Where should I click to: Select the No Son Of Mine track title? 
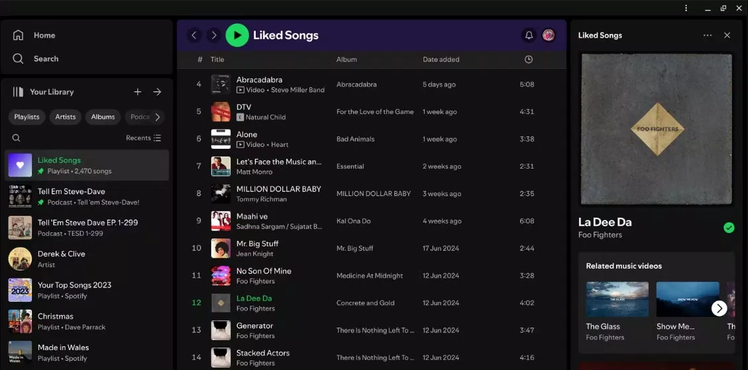(264, 271)
